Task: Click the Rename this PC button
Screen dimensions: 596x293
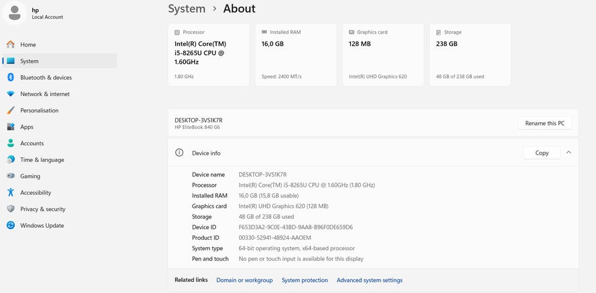Action: [x=544, y=123]
